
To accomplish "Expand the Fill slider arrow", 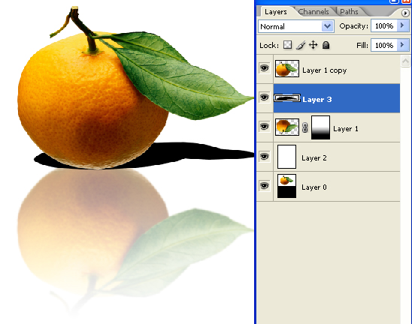I will [x=402, y=45].
